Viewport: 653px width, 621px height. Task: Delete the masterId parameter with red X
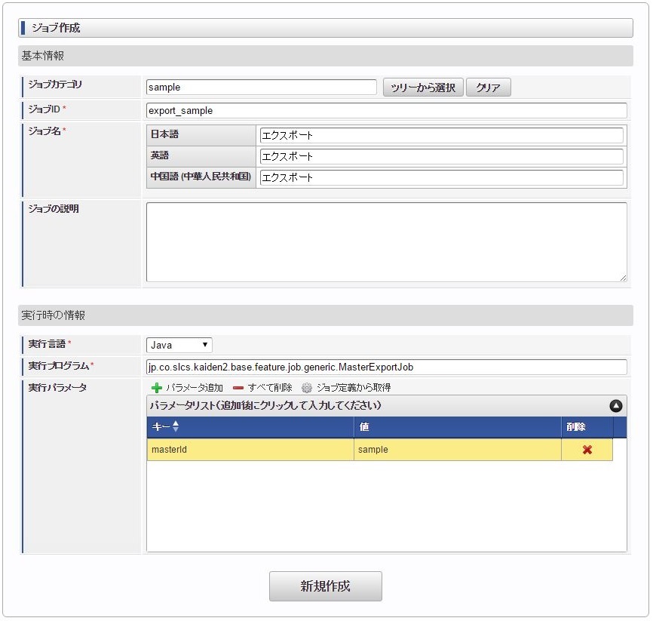[x=587, y=450]
